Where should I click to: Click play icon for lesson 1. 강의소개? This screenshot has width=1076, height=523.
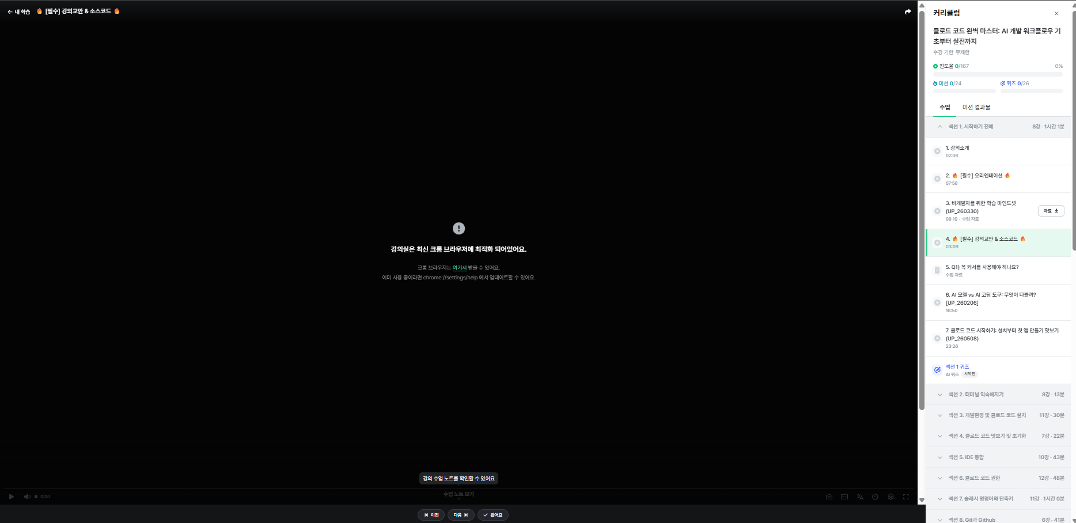pos(937,151)
